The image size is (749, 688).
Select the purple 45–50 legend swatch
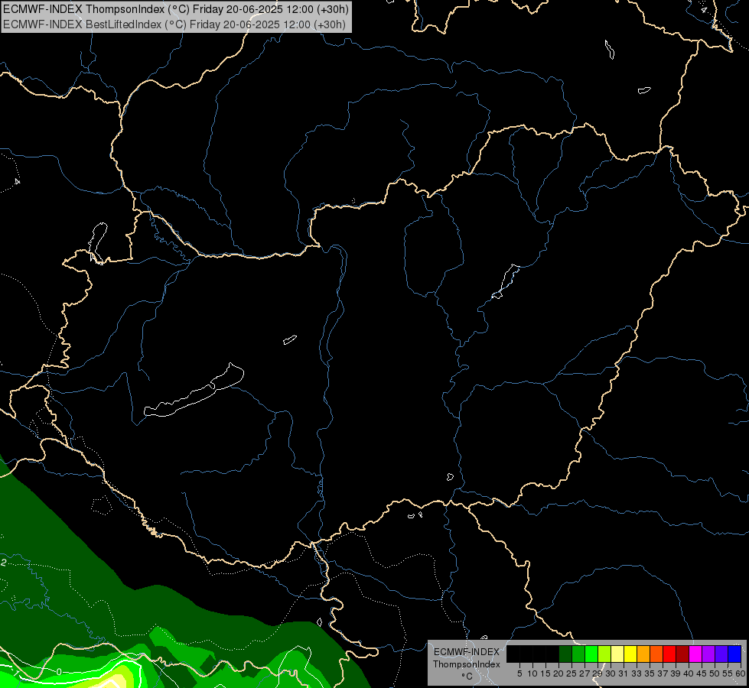pos(708,654)
